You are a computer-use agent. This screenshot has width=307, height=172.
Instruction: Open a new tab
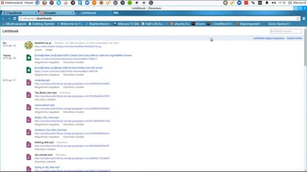[x=116, y=13]
